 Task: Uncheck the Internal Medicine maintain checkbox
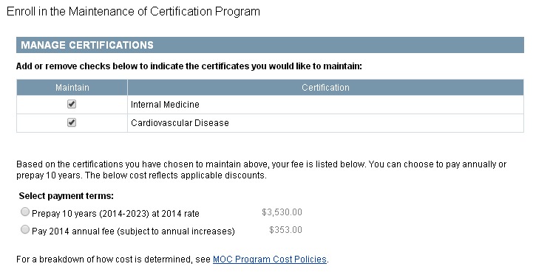click(72, 104)
